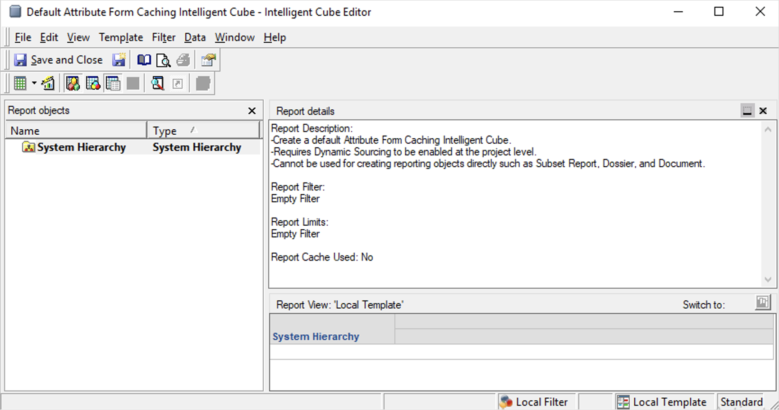Toggle the Report Details pane icon
This screenshot has height=410, width=779.
click(x=113, y=83)
